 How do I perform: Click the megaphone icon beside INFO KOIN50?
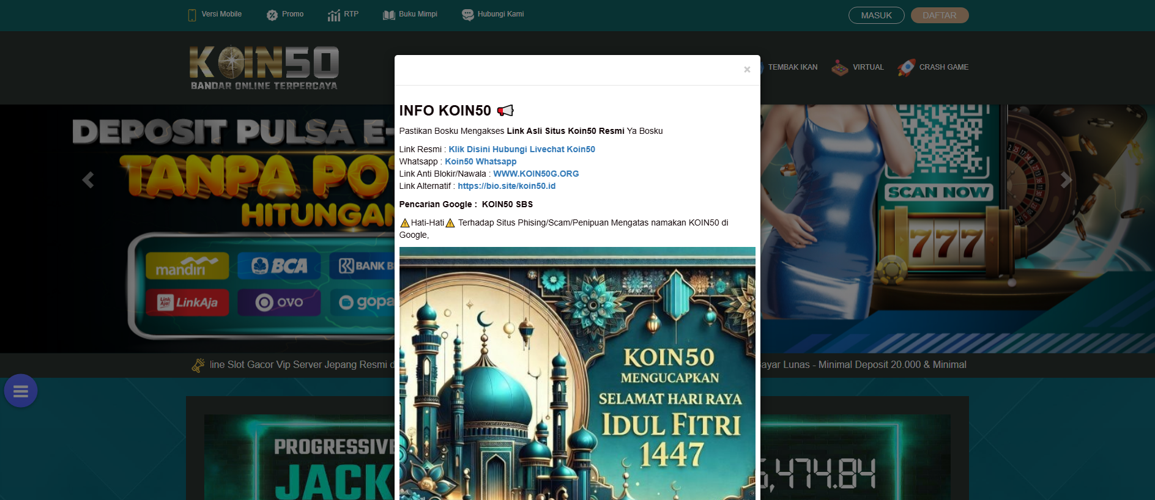tap(505, 111)
